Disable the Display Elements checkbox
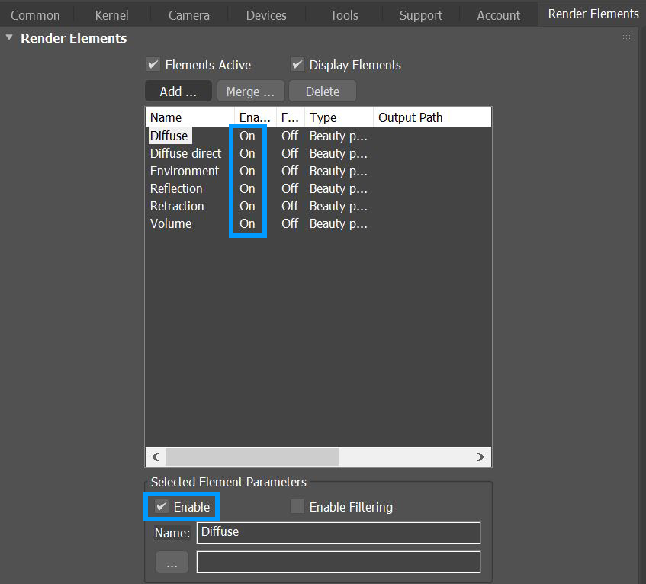646x584 pixels. [x=297, y=65]
